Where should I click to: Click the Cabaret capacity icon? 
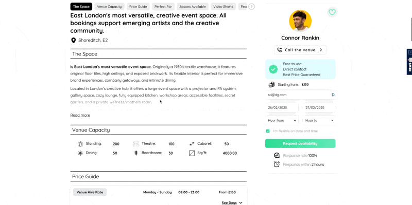(x=192, y=144)
